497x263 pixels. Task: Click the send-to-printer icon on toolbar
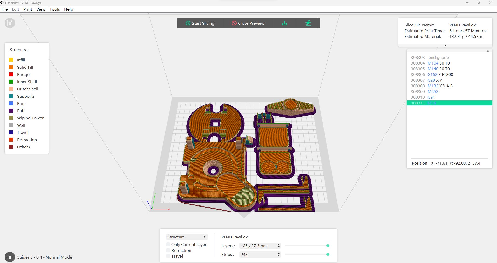tap(308, 23)
